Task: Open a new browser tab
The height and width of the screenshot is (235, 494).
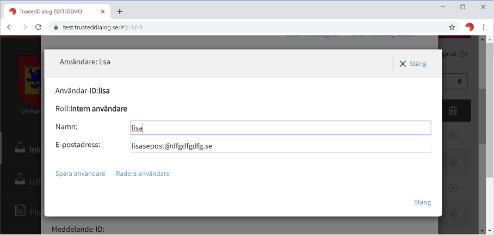Action: 120,11
